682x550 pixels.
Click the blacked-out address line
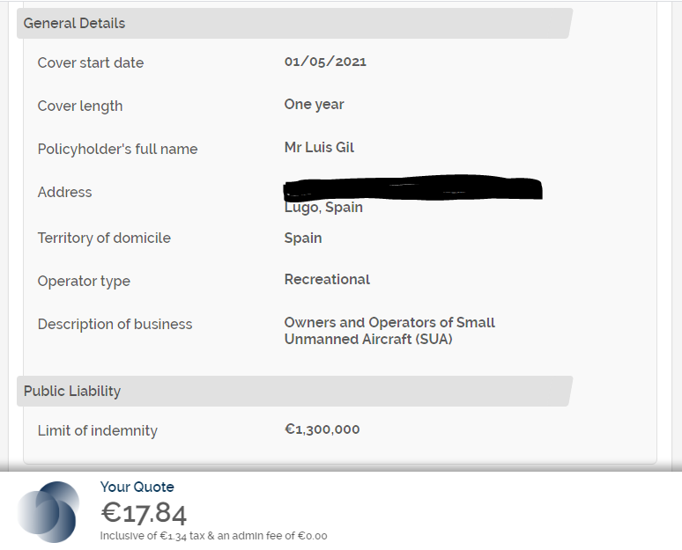coord(412,187)
